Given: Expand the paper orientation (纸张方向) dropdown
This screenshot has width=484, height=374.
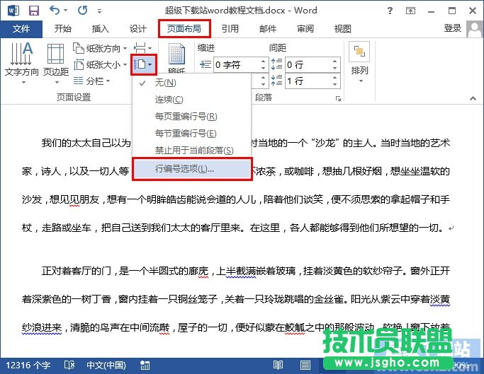Looking at the screenshot, I should [x=101, y=48].
